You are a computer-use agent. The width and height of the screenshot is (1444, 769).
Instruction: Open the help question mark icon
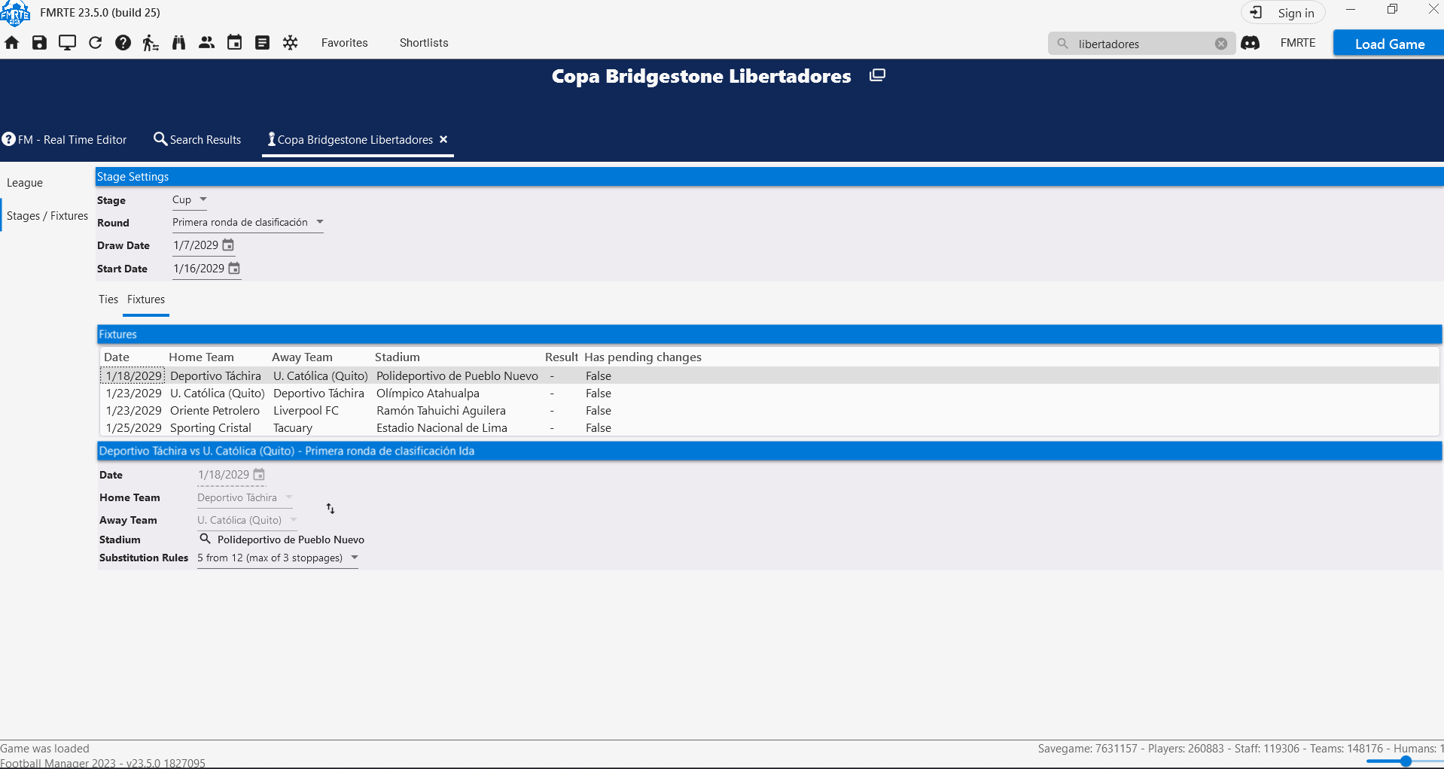[123, 43]
